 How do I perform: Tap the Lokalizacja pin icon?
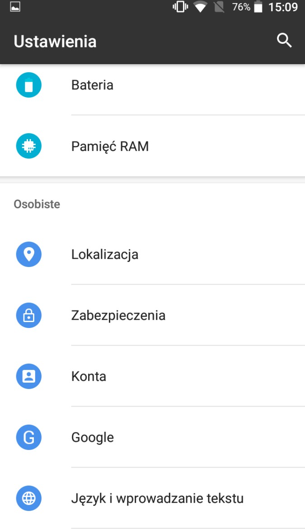[x=28, y=254]
